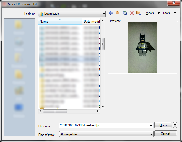Open the Search the Web icon
Image resolution: width=182 pixels, height=142 pixels.
(x=125, y=13)
